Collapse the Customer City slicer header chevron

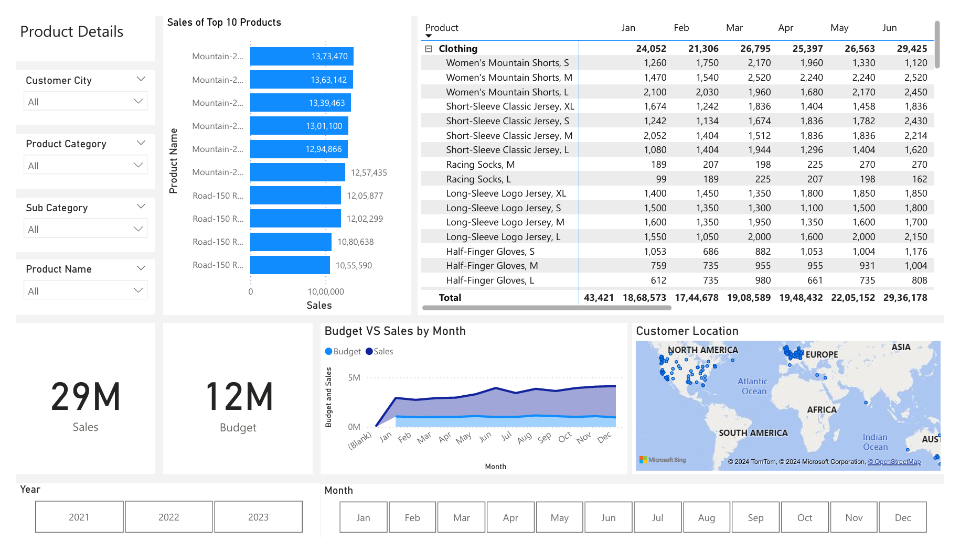click(x=141, y=79)
